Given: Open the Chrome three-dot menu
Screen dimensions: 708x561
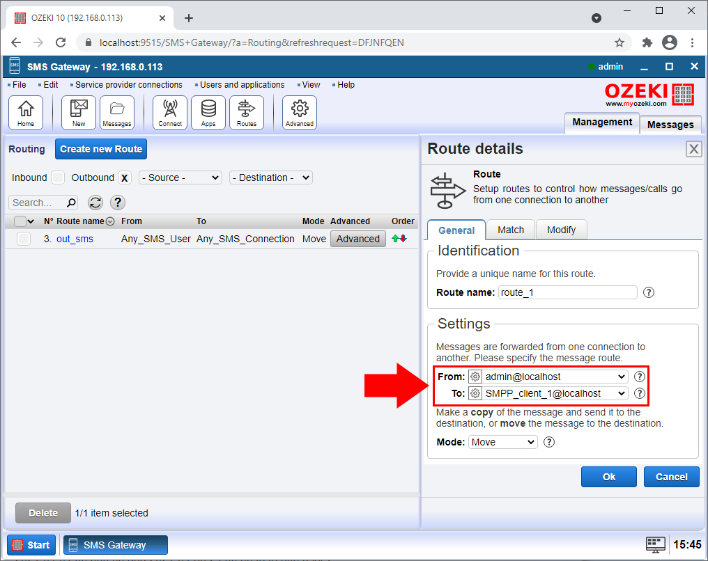Looking at the screenshot, I should [x=692, y=43].
